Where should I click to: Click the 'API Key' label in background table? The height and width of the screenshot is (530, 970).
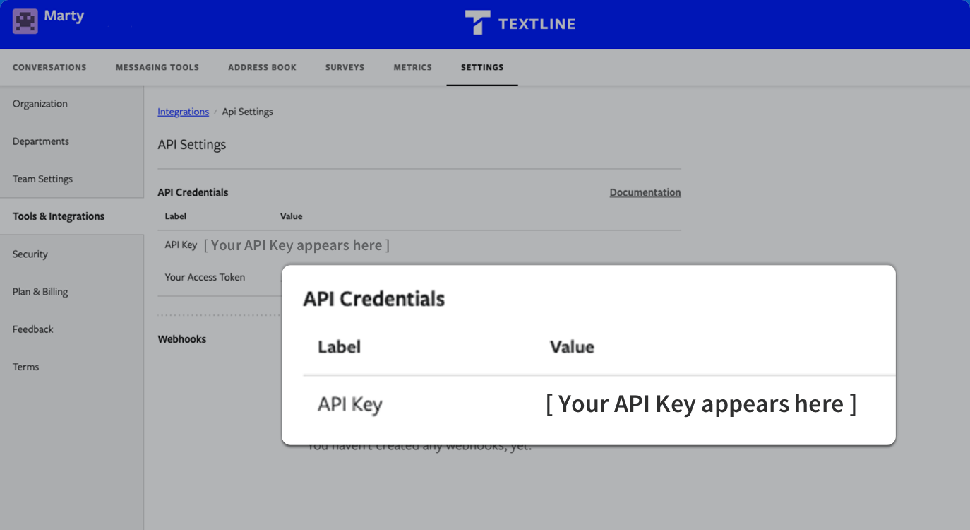click(181, 245)
